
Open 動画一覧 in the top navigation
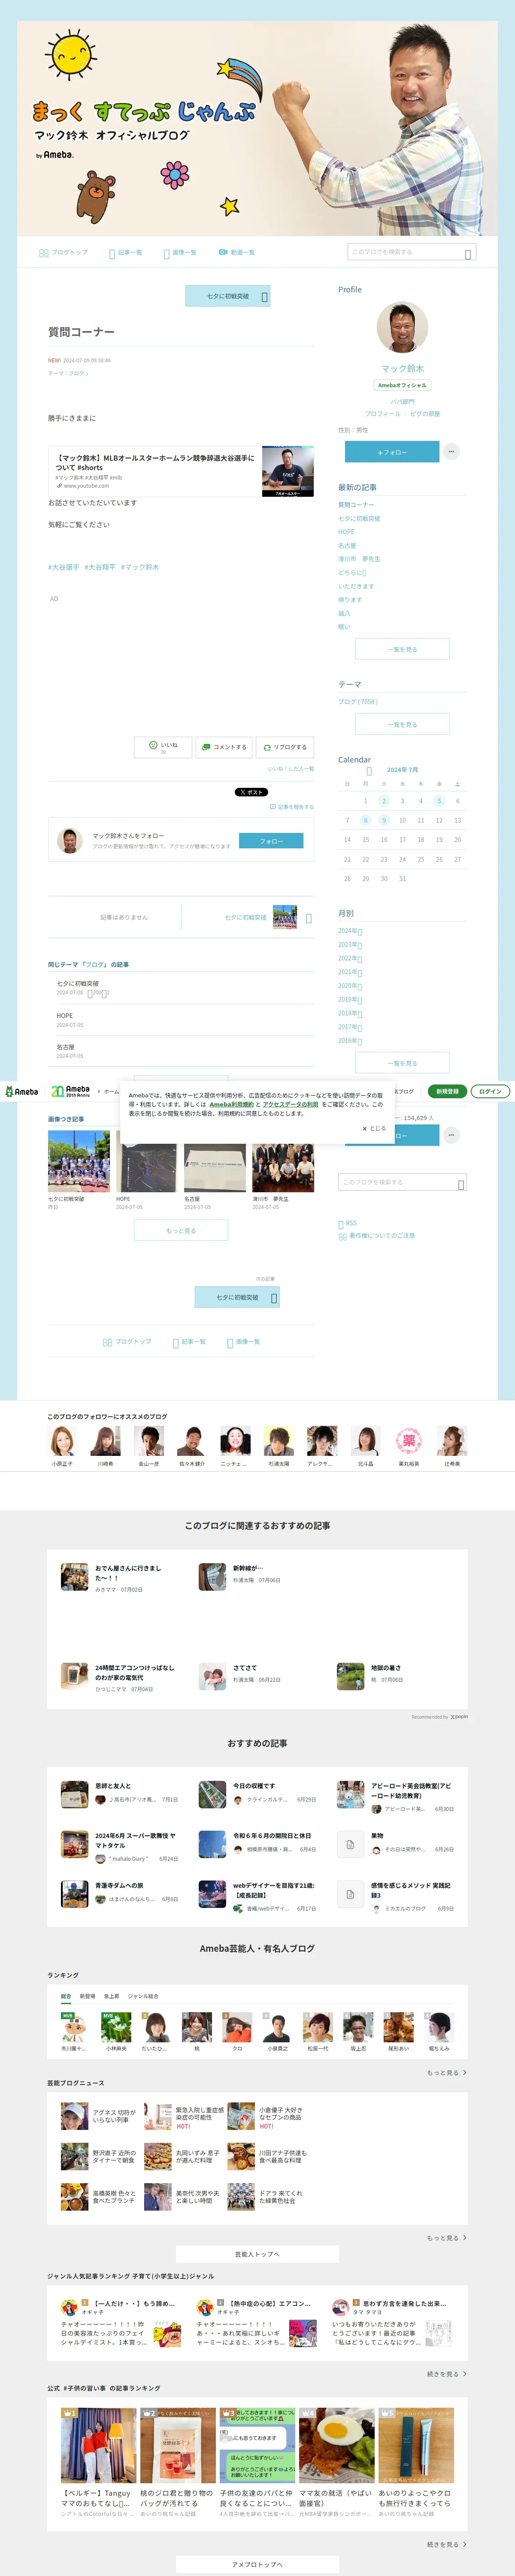[x=237, y=252]
